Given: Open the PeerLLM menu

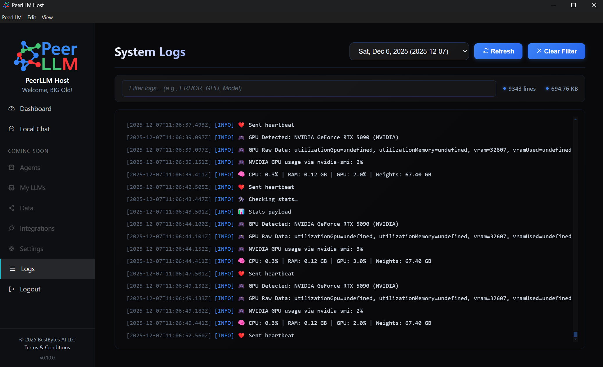Looking at the screenshot, I should click(12, 17).
